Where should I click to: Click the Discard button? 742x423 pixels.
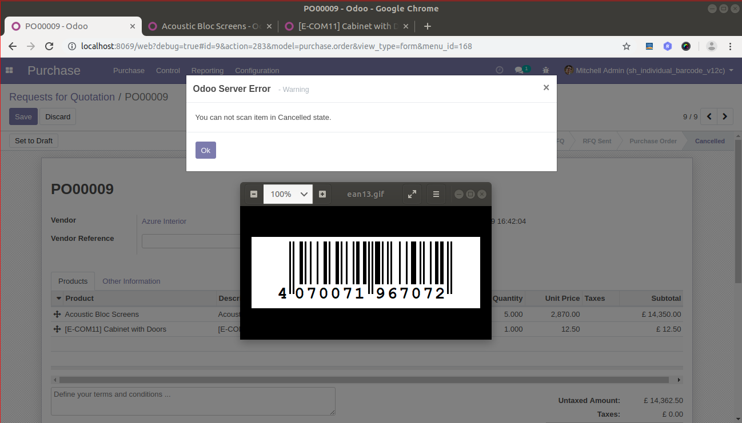pyautogui.click(x=58, y=116)
